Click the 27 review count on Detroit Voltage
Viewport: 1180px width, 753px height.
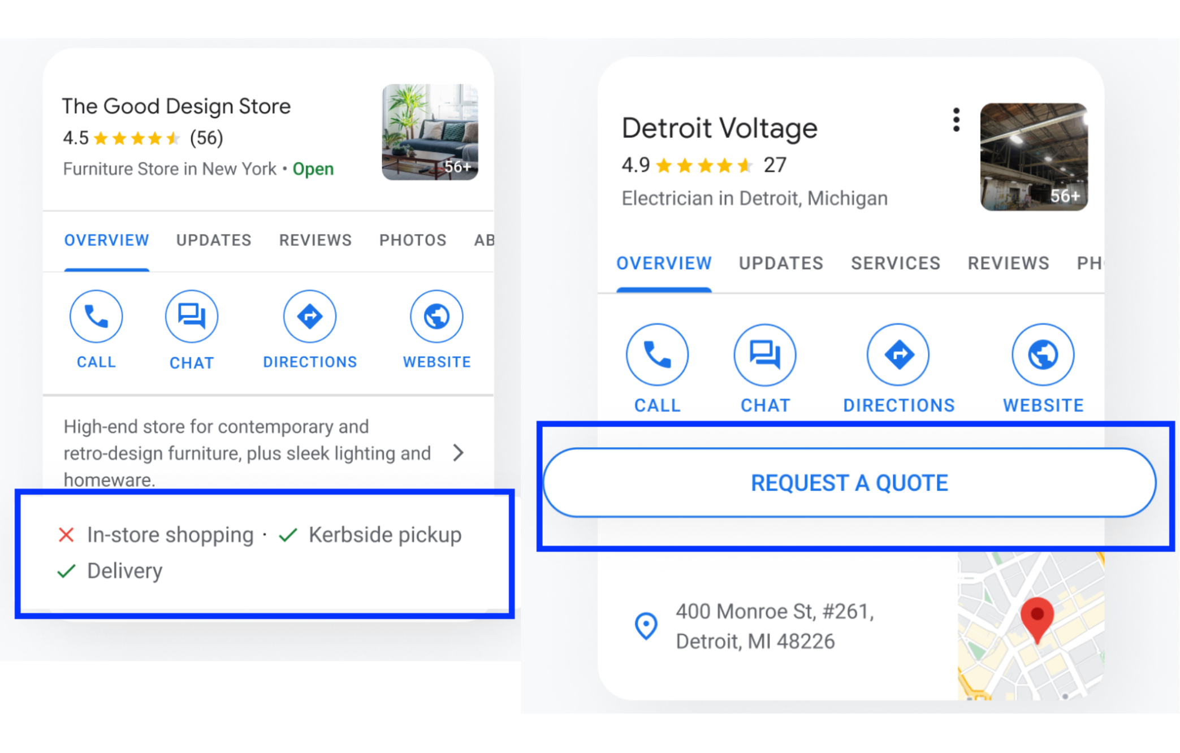(x=775, y=165)
